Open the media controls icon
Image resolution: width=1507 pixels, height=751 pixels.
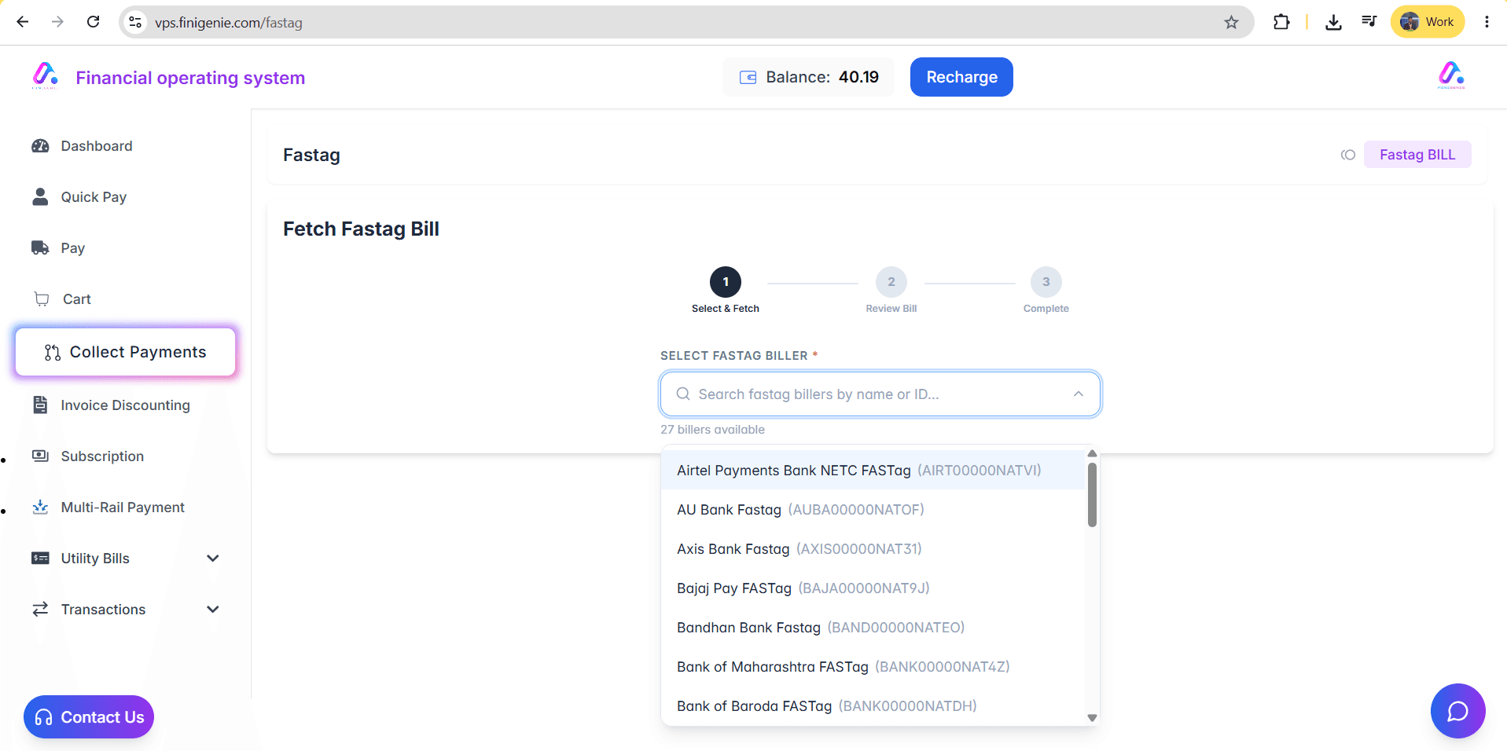point(1369,22)
